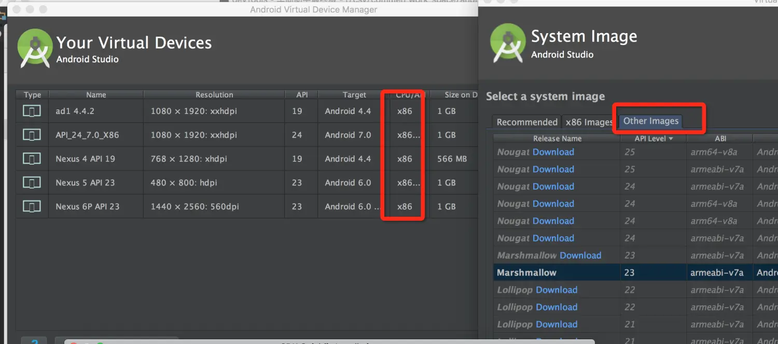Click 'armeabi-v7a' in the selected Marshmallow row
778x344 pixels.
pos(717,273)
